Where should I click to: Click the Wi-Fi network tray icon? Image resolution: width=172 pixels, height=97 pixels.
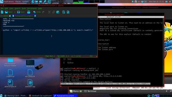[142, 2]
